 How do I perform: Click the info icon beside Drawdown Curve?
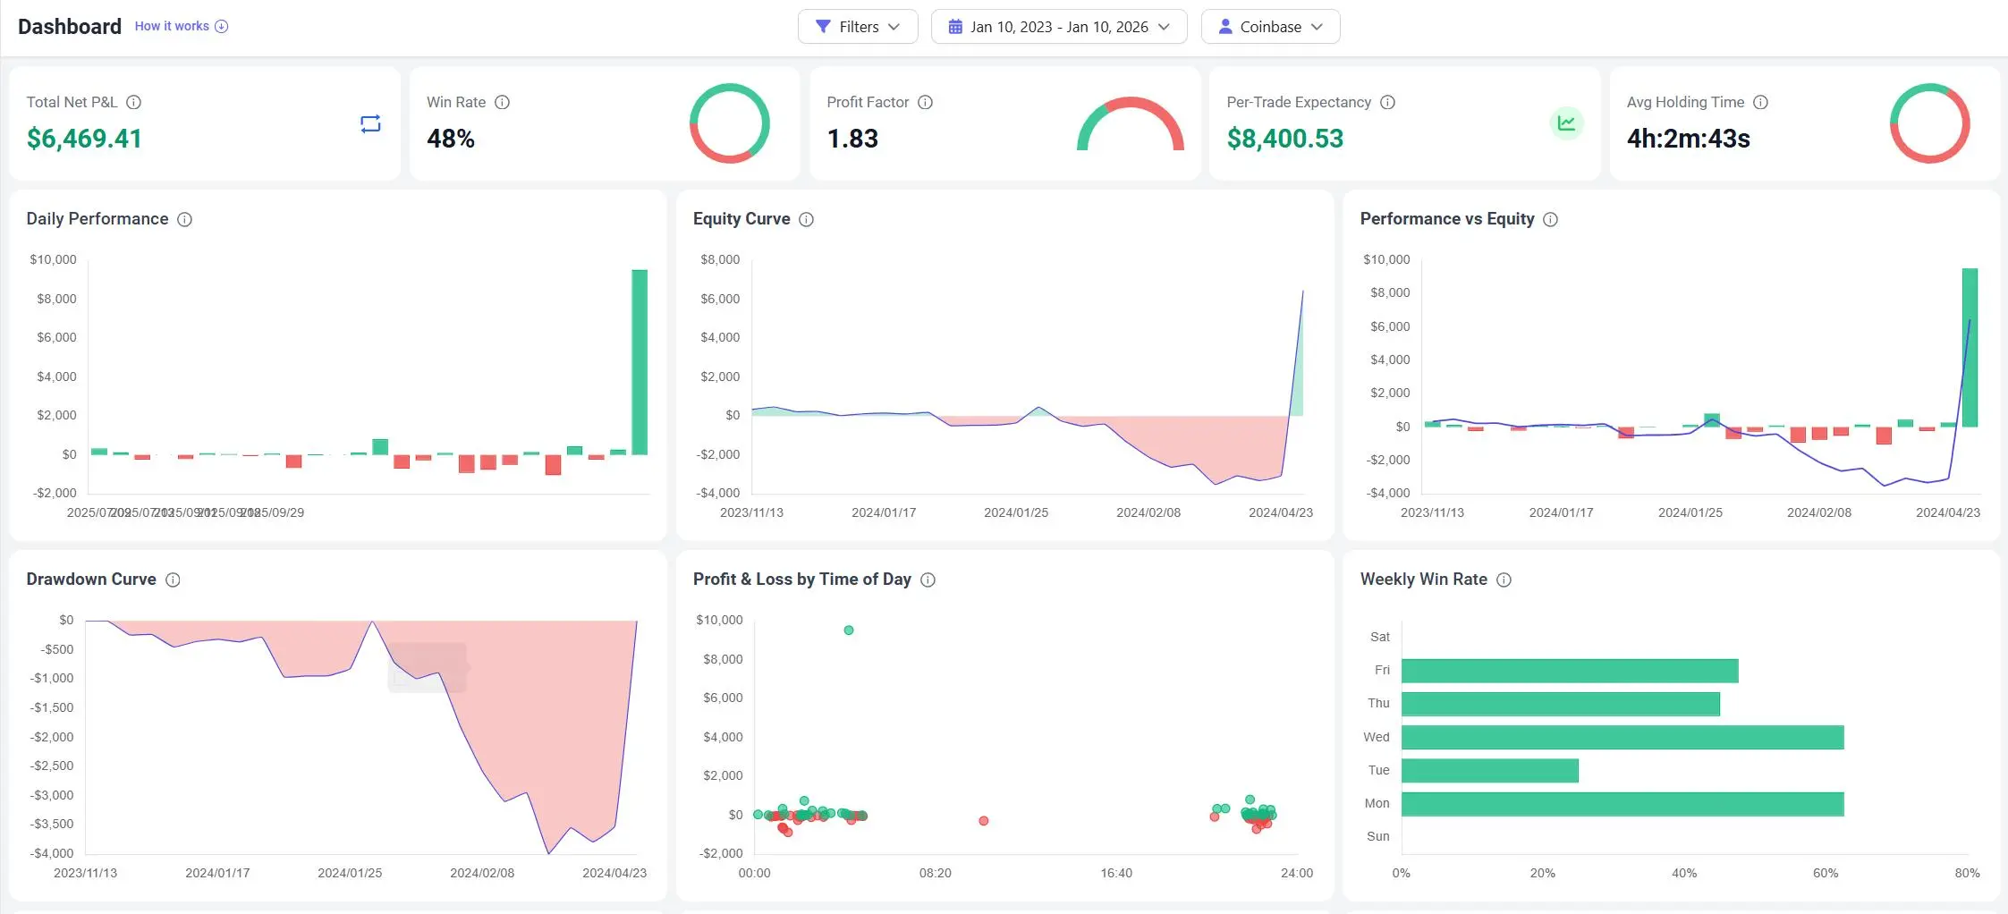point(174,580)
